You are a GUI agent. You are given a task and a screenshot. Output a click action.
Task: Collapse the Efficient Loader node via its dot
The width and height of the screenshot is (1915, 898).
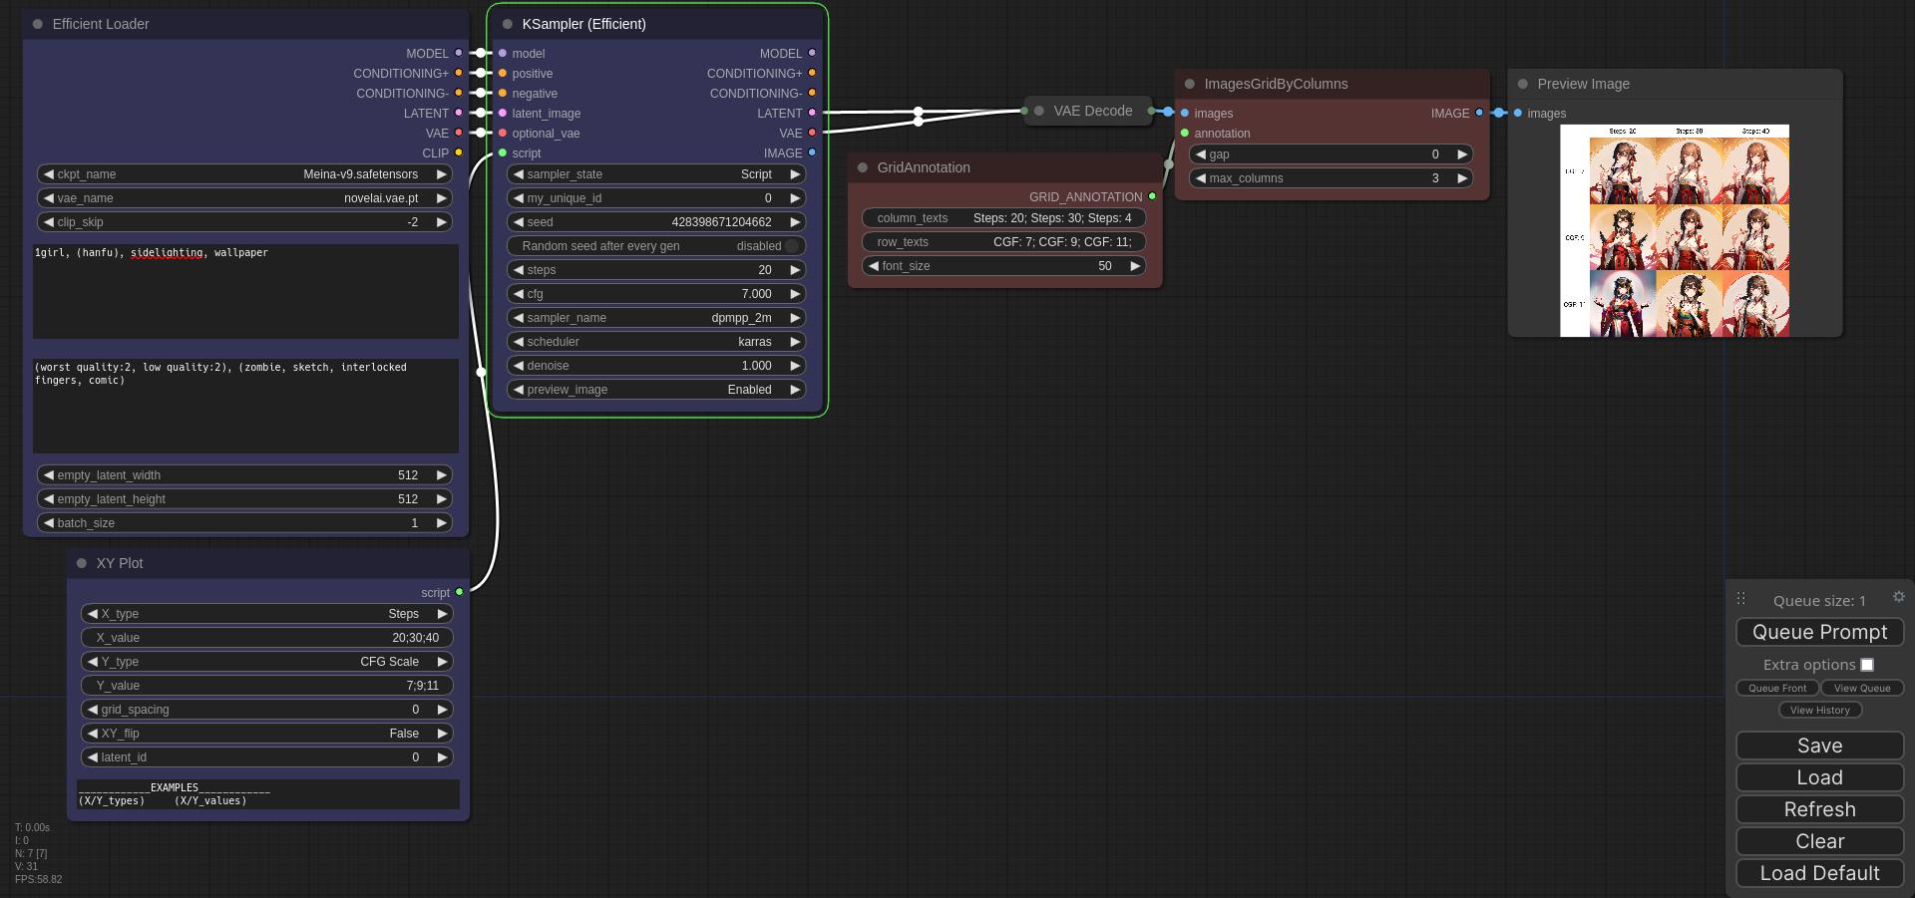tap(38, 24)
